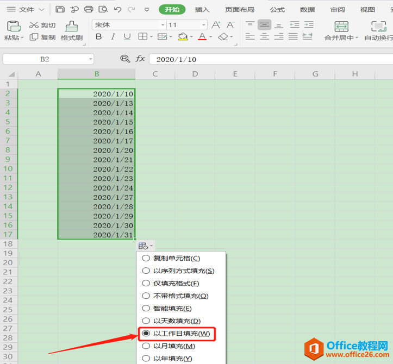The width and height of the screenshot is (393, 364).
Task: Align text to top of cell
Action: [x=249, y=24]
